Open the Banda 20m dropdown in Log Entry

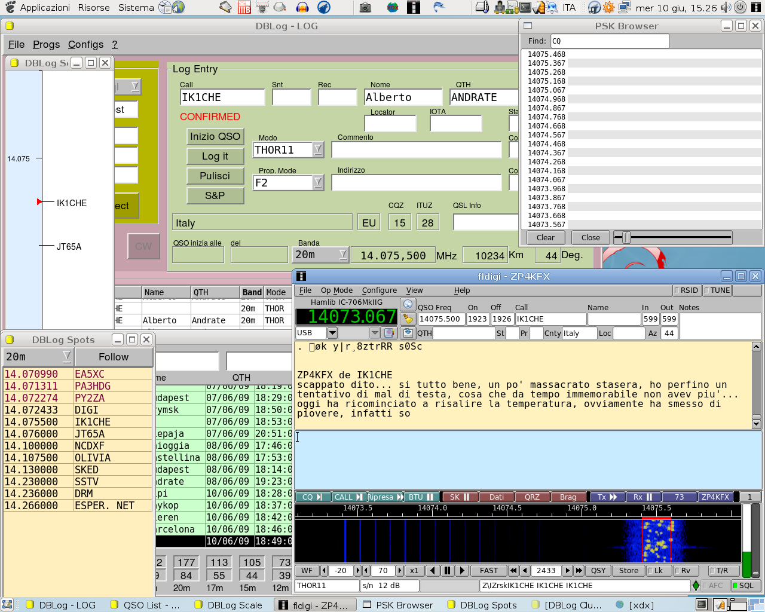(x=343, y=255)
